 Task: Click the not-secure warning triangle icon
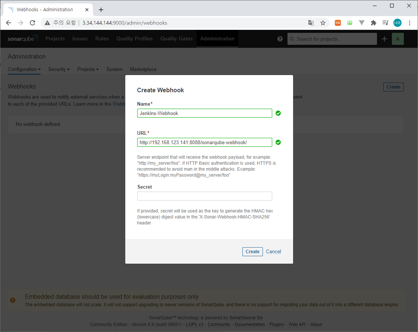pos(47,23)
